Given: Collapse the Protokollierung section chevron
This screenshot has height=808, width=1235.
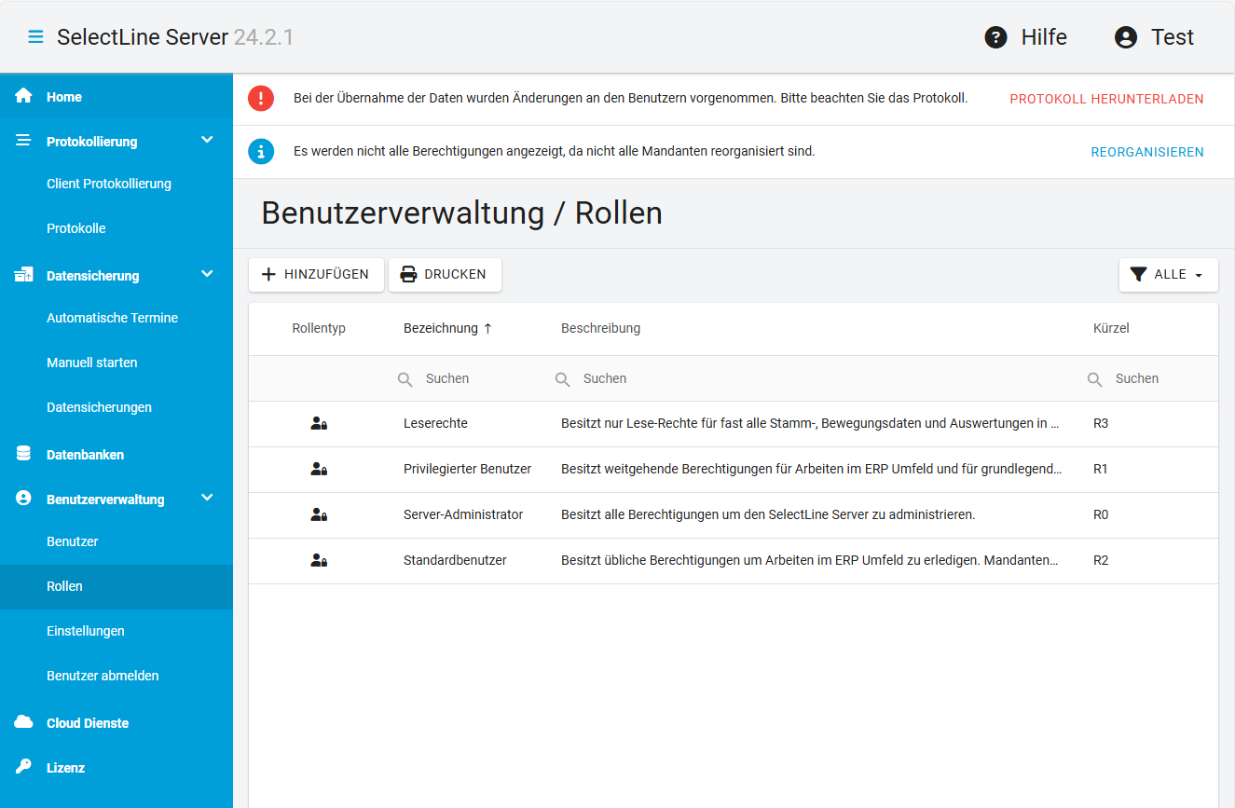Looking at the screenshot, I should click(x=207, y=140).
